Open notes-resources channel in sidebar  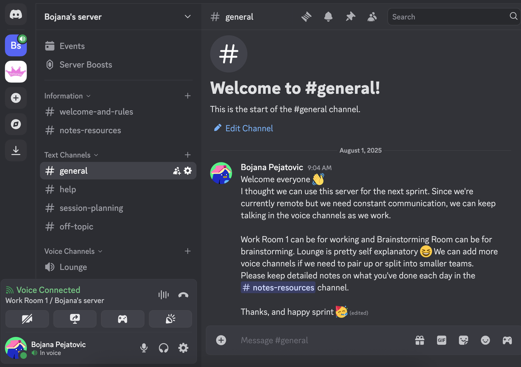[118, 130]
